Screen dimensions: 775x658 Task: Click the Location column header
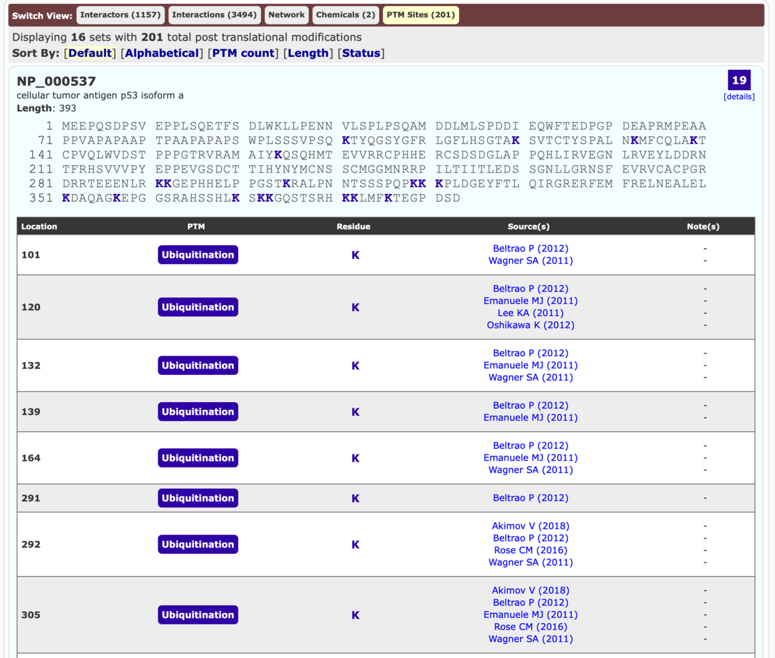point(39,226)
